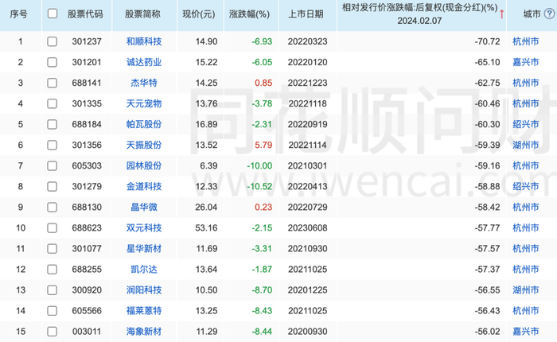
Task: Click the 绍兴市 link on the 金道科技 row
Action: 526,186
